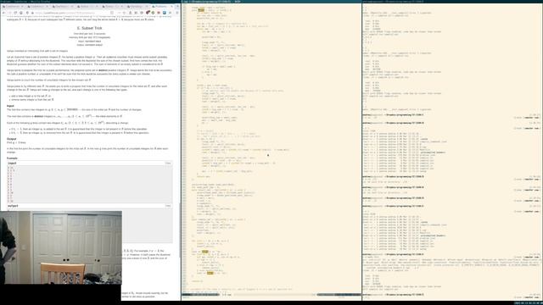Close the first browser tab

click(x=22, y=6)
